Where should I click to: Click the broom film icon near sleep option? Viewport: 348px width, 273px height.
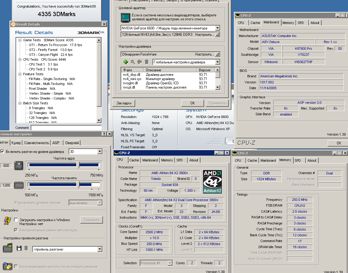point(8,266)
